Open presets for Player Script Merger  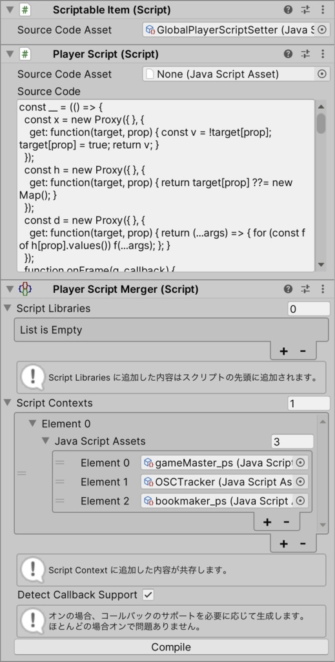[x=305, y=289]
